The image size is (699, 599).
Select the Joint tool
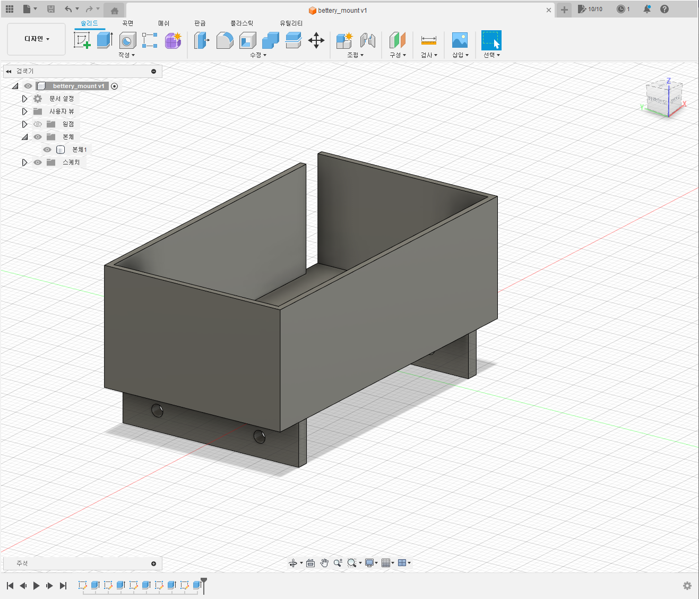[x=368, y=40]
